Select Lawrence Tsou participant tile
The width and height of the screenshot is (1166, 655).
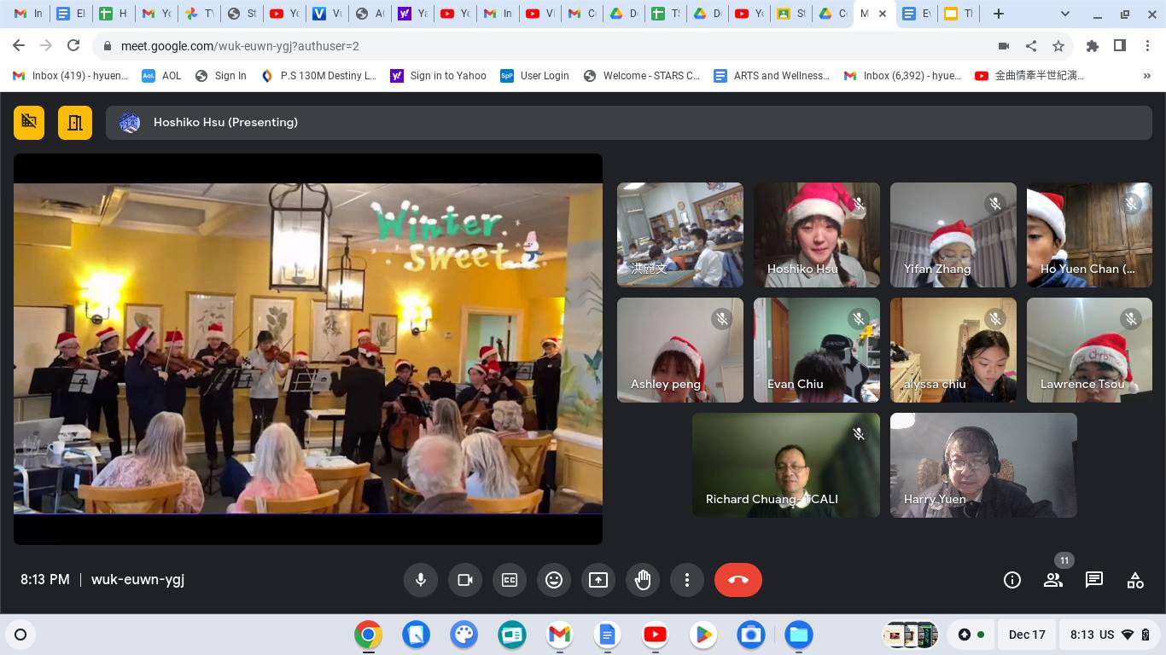[x=1089, y=350]
